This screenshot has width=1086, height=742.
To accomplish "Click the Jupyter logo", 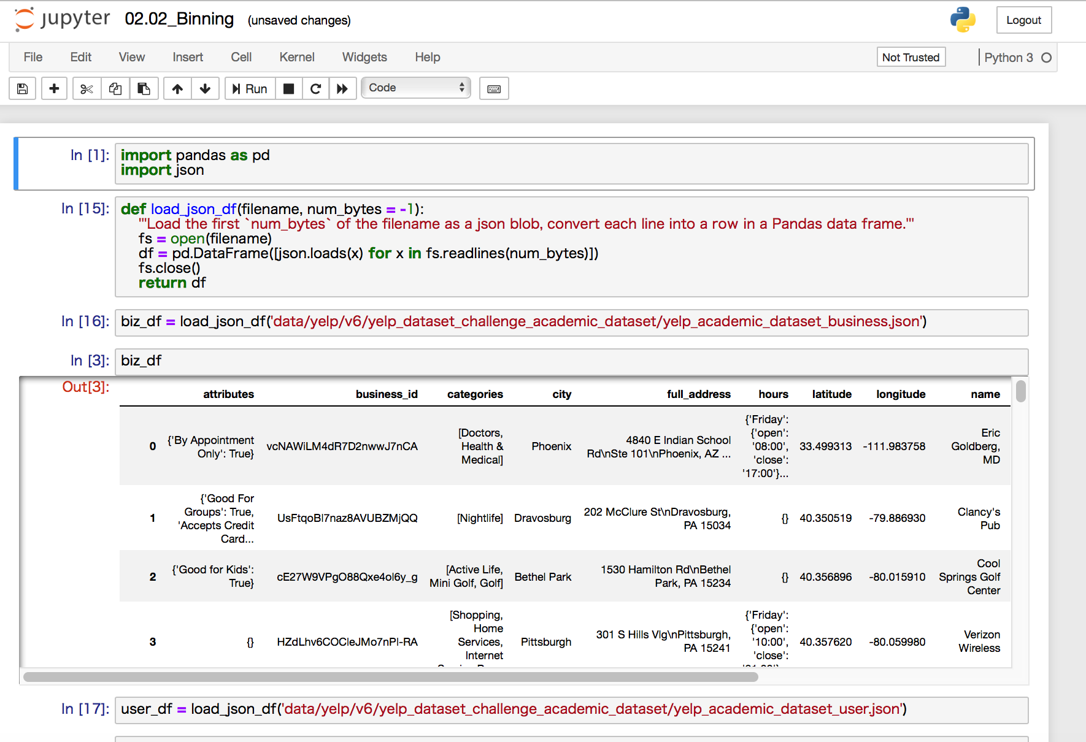I will (x=62, y=19).
